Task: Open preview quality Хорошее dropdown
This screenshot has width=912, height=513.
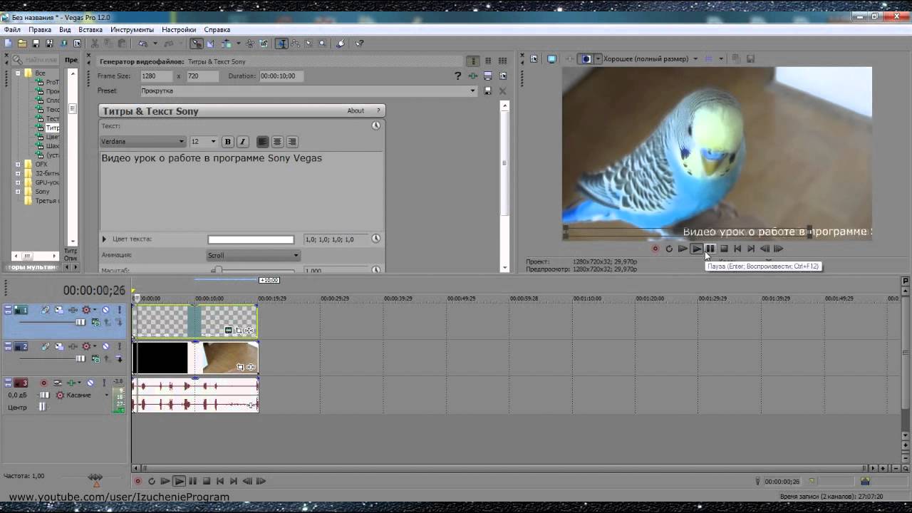Action: (x=650, y=58)
